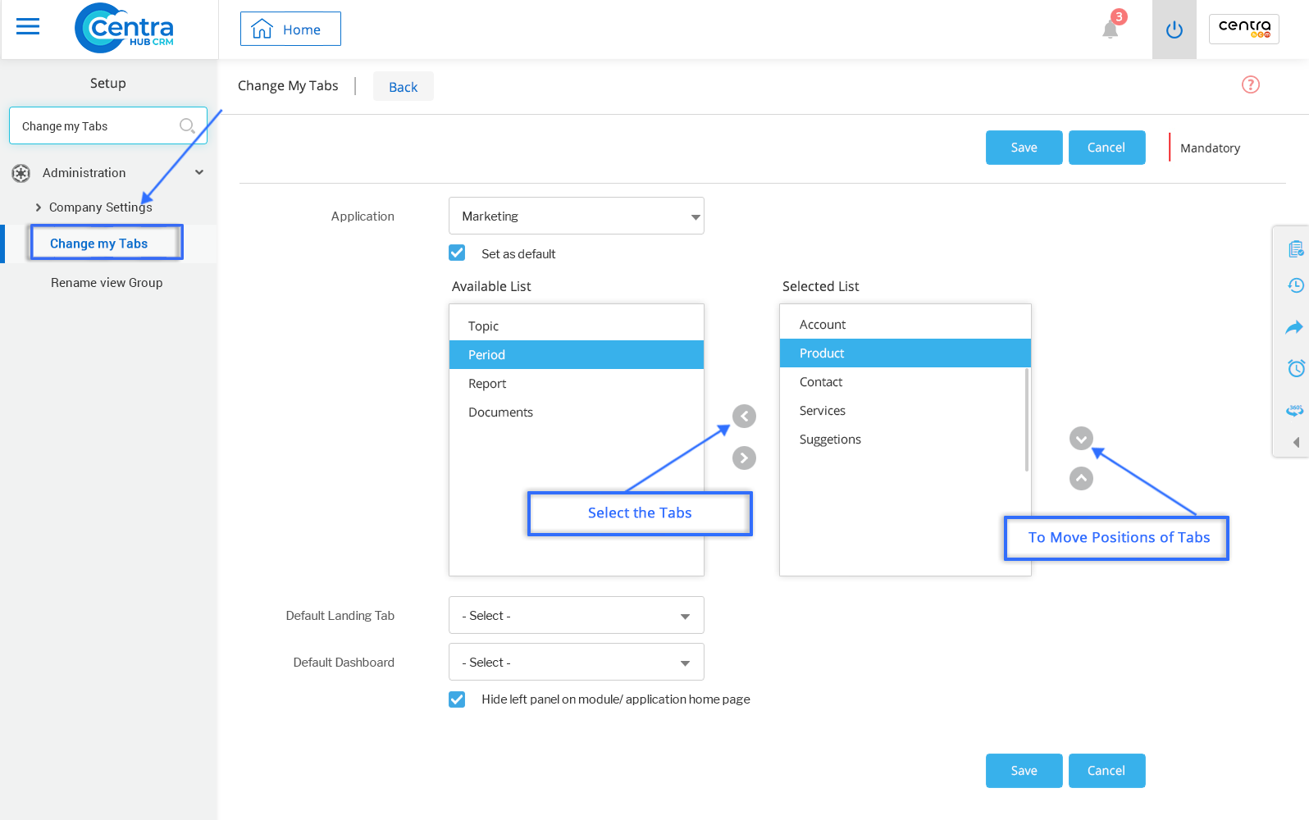Click the power logout icon
This screenshot has height=820, width=1309.
pyautogui.click(x=1174, y=30)
